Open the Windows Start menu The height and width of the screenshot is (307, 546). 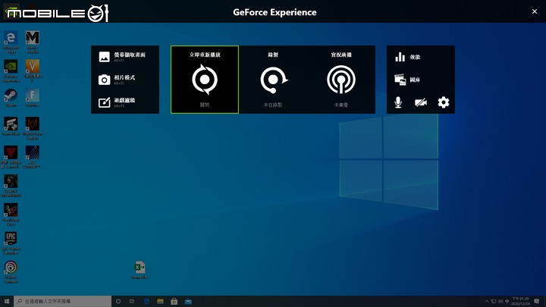point(7,301)
